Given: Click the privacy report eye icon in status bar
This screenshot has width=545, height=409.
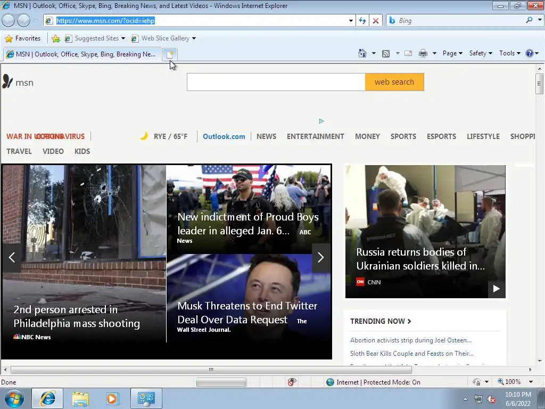Looking at the screenshot, I should pos(292,382).
